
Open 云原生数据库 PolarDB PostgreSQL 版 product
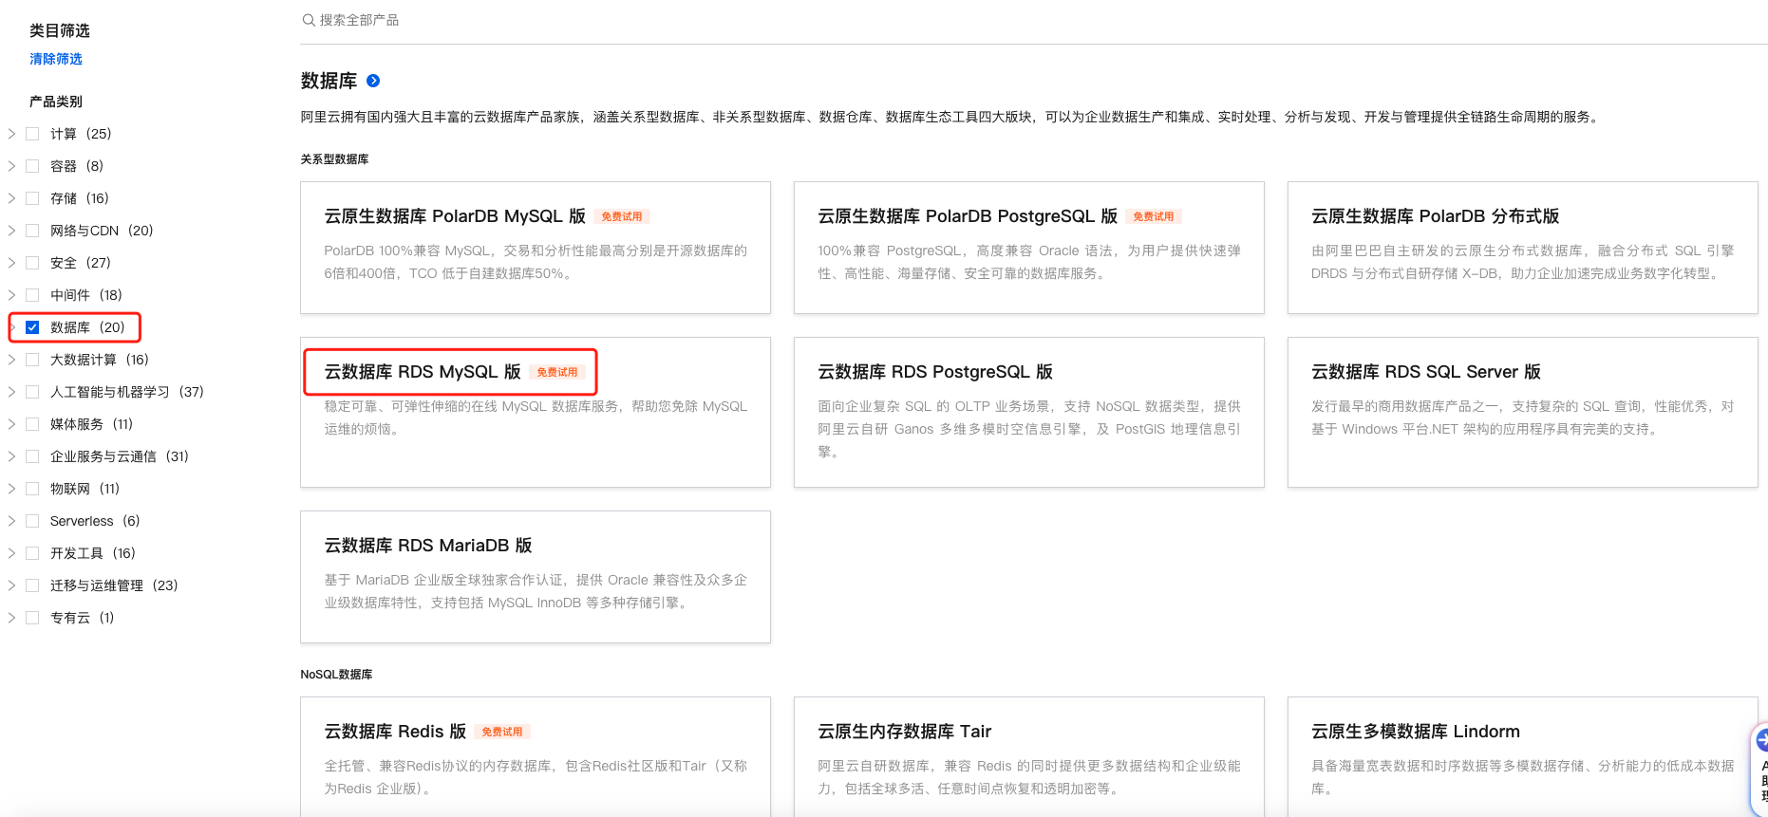(x=968, y=216)
